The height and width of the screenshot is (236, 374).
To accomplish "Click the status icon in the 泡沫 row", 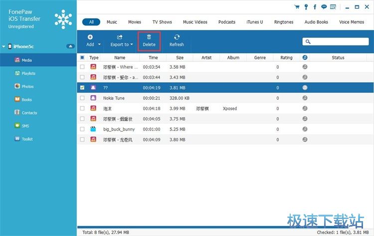I will [305, 109].
